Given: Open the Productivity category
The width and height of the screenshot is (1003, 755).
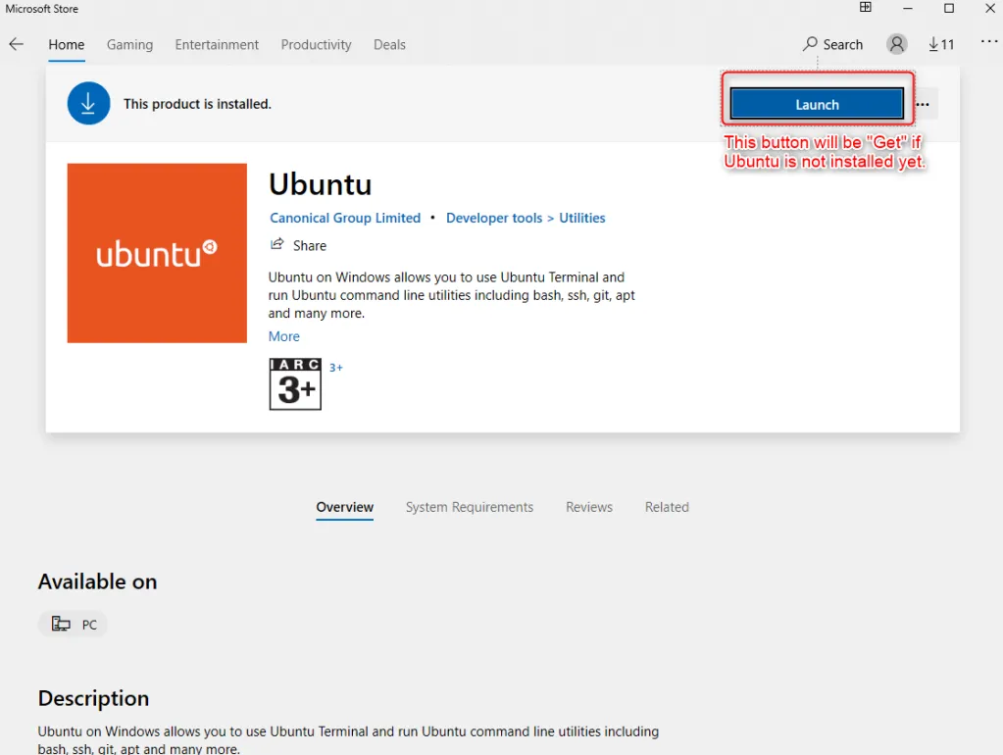Looking at the screenshot, I should [x=316, y=44].
